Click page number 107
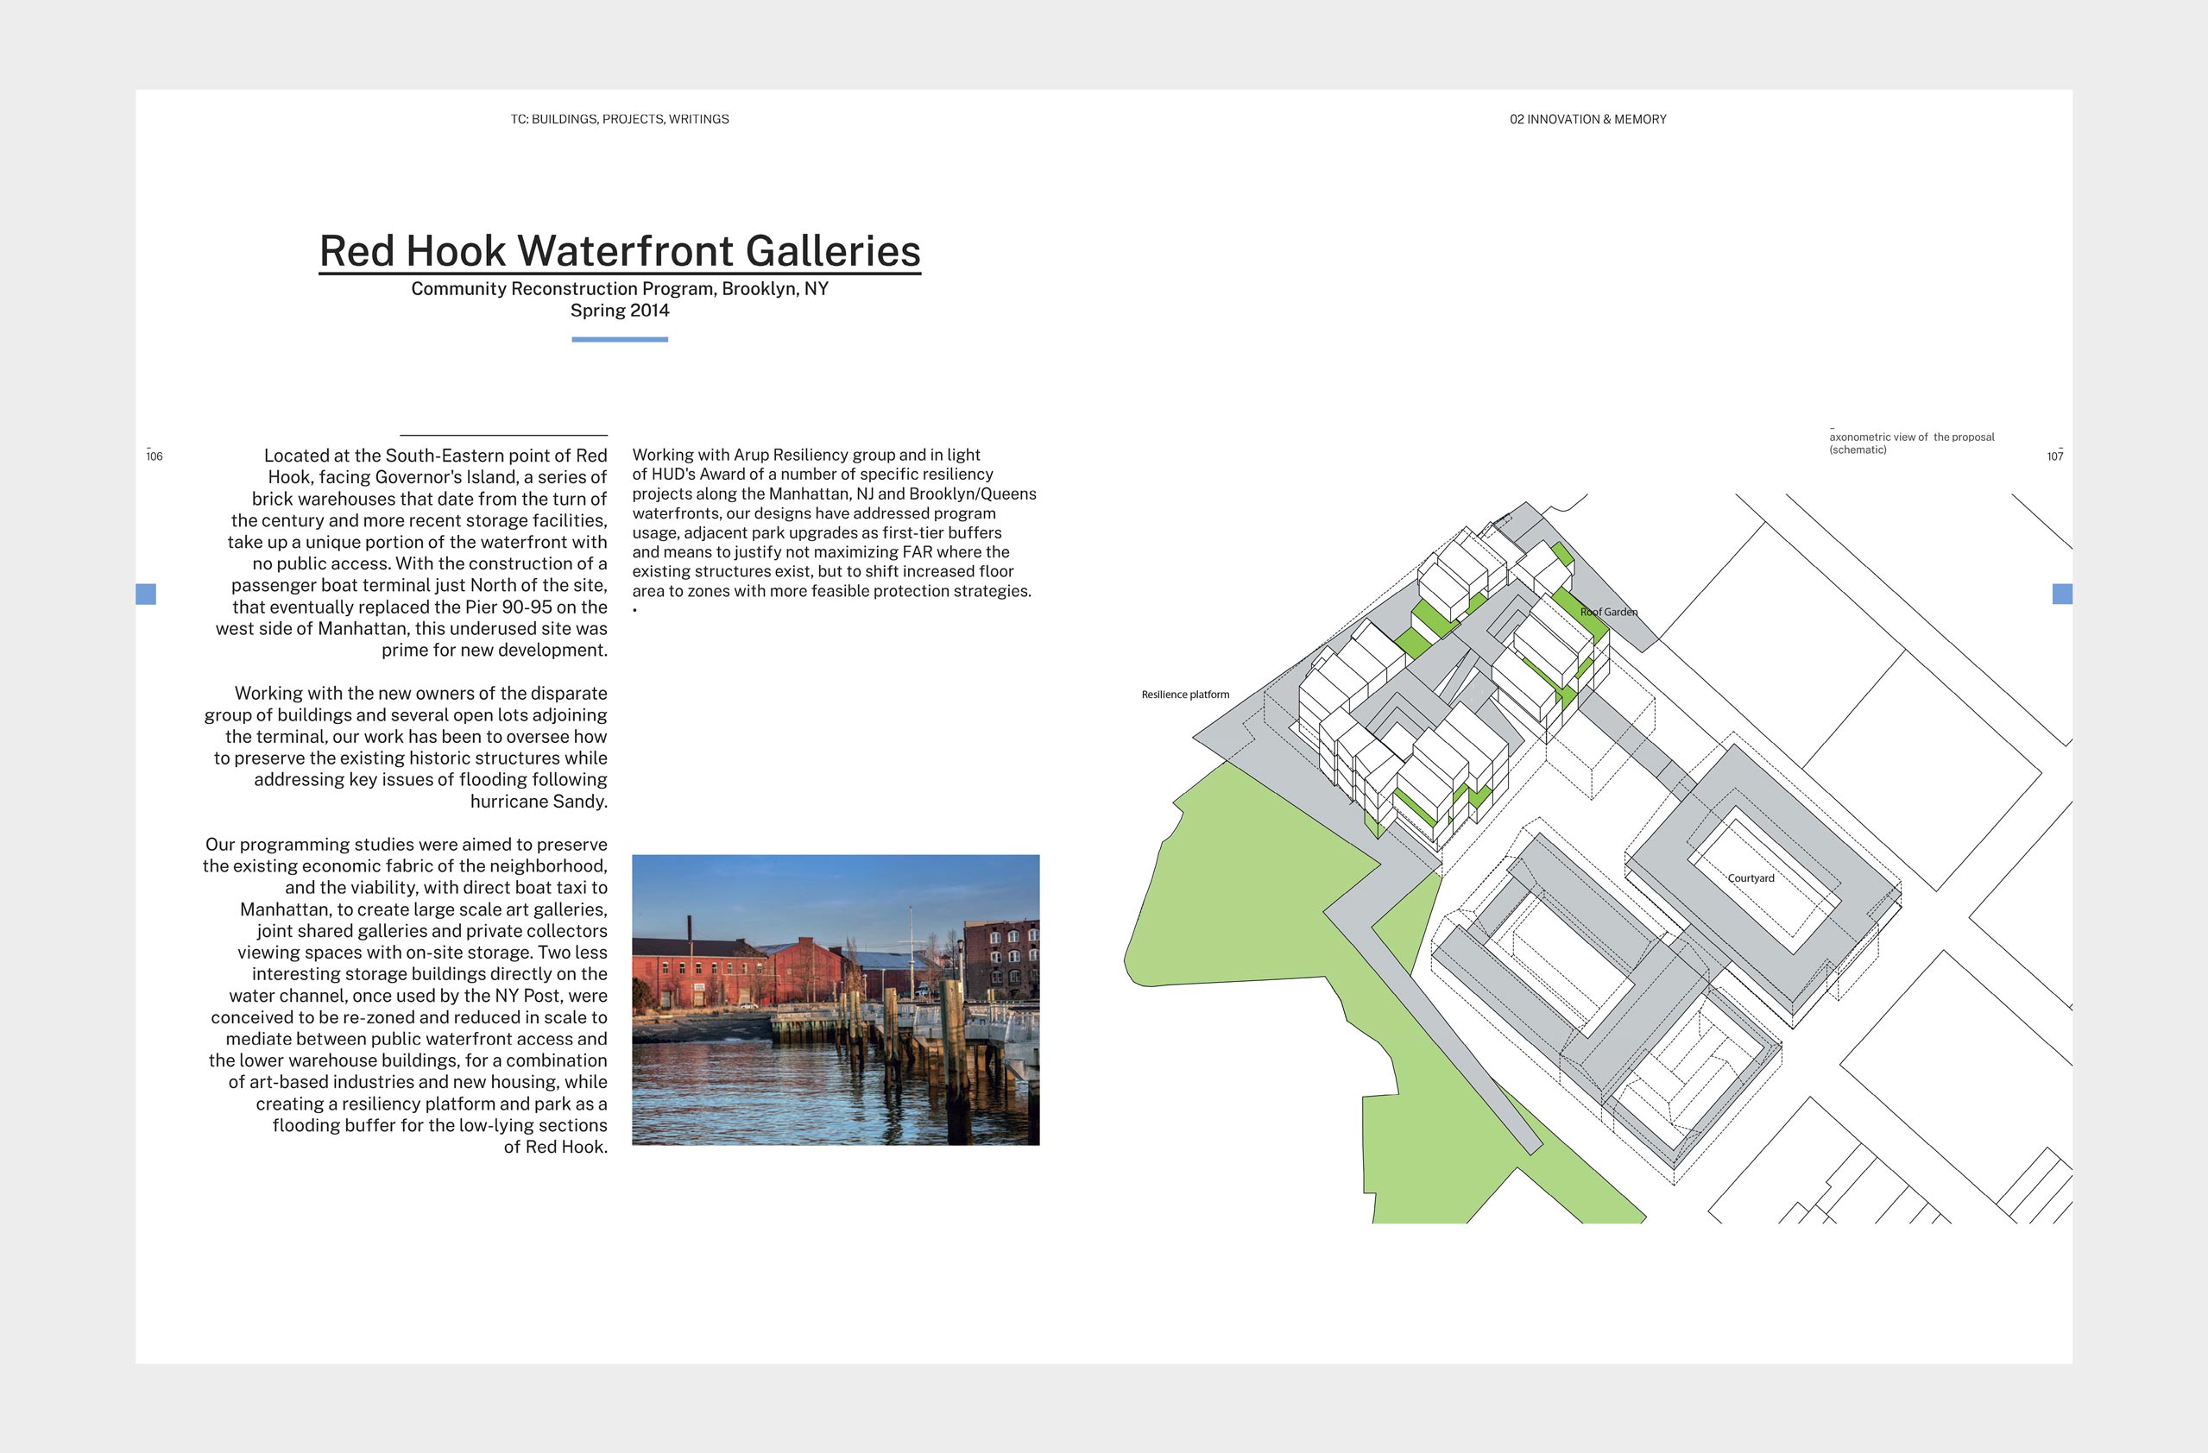This screenshot has width=2208, height=1453. pos(2055,456)
